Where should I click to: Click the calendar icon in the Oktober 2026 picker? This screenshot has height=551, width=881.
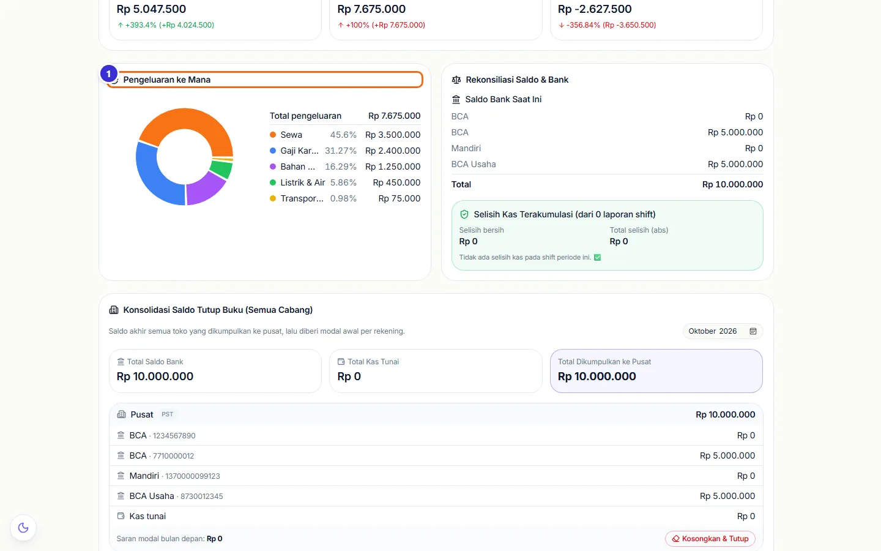[753, 331]
